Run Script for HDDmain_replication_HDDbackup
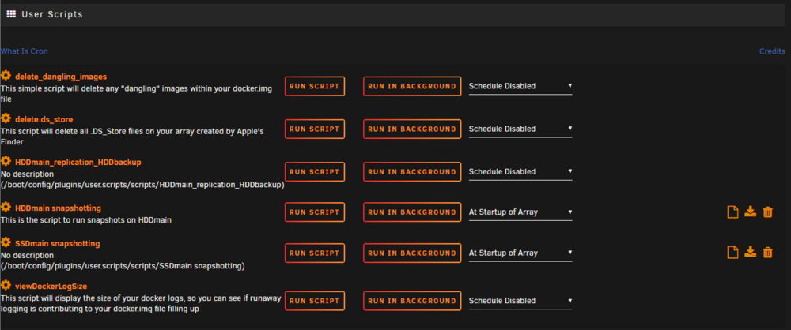Image resolution: width=791 pixels, height=330 pixels. (x=315, y=172)
